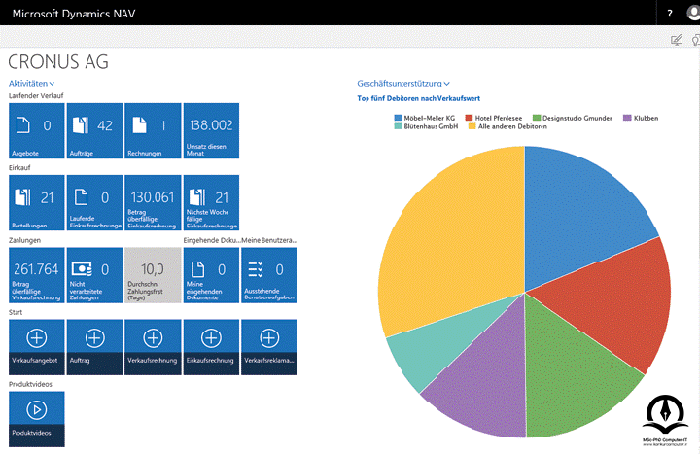The height and width of the screenshot is (454, 700).
Task: Click the Eingehende Doku... group label
Action: (x=212, y=240)
